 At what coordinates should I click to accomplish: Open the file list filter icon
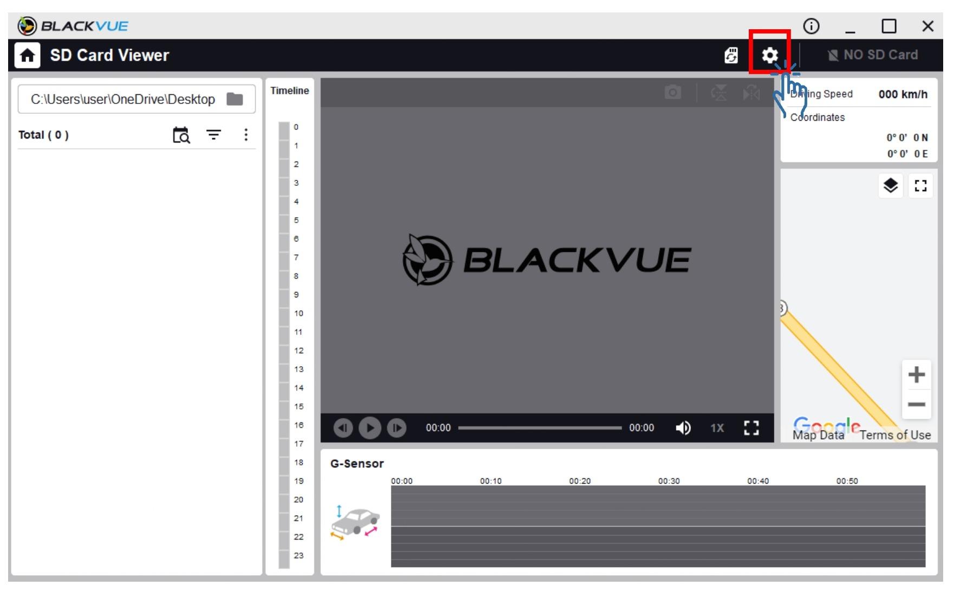click(214, 135)
